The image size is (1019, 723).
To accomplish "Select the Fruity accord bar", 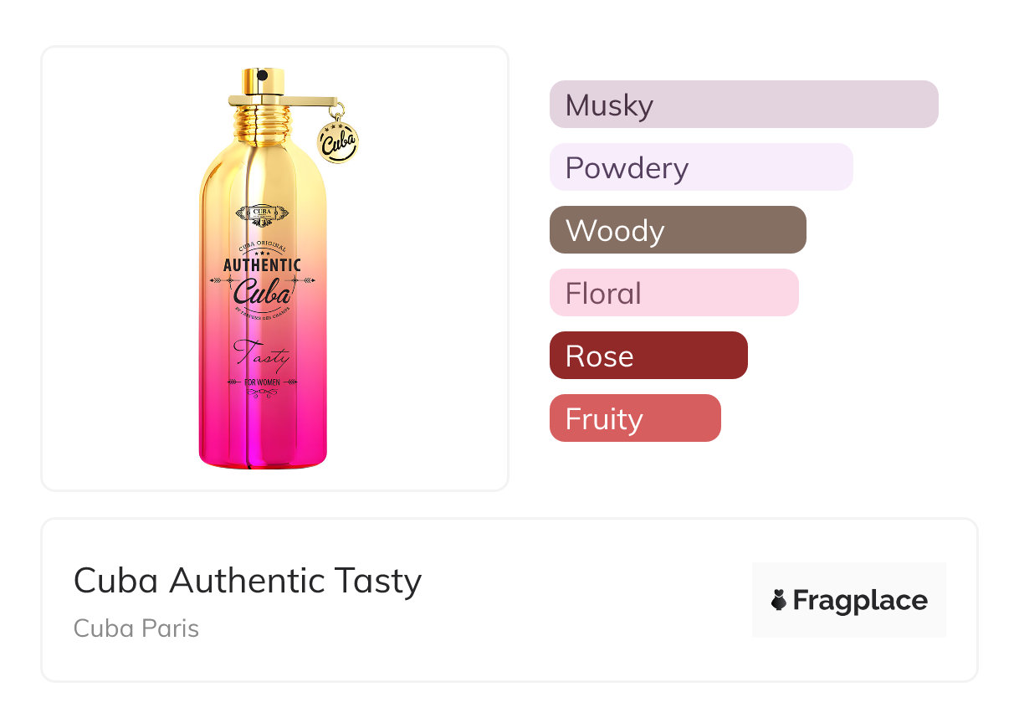I will coord(635,418).
